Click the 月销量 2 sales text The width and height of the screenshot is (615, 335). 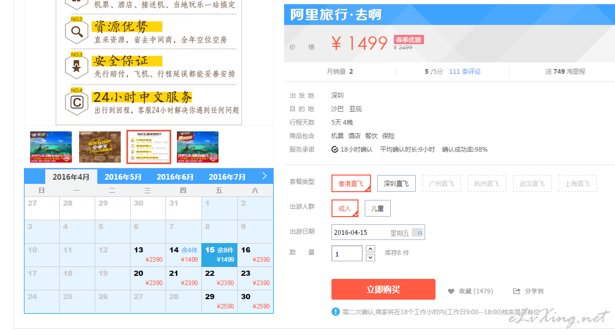click(340, 71)
